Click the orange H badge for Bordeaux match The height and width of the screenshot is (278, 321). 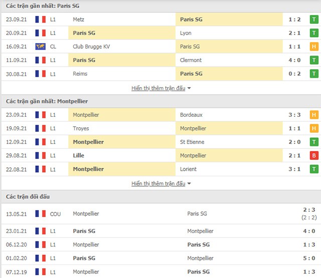(314, 115)
